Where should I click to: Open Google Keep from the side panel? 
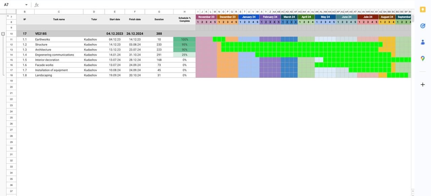423,10
